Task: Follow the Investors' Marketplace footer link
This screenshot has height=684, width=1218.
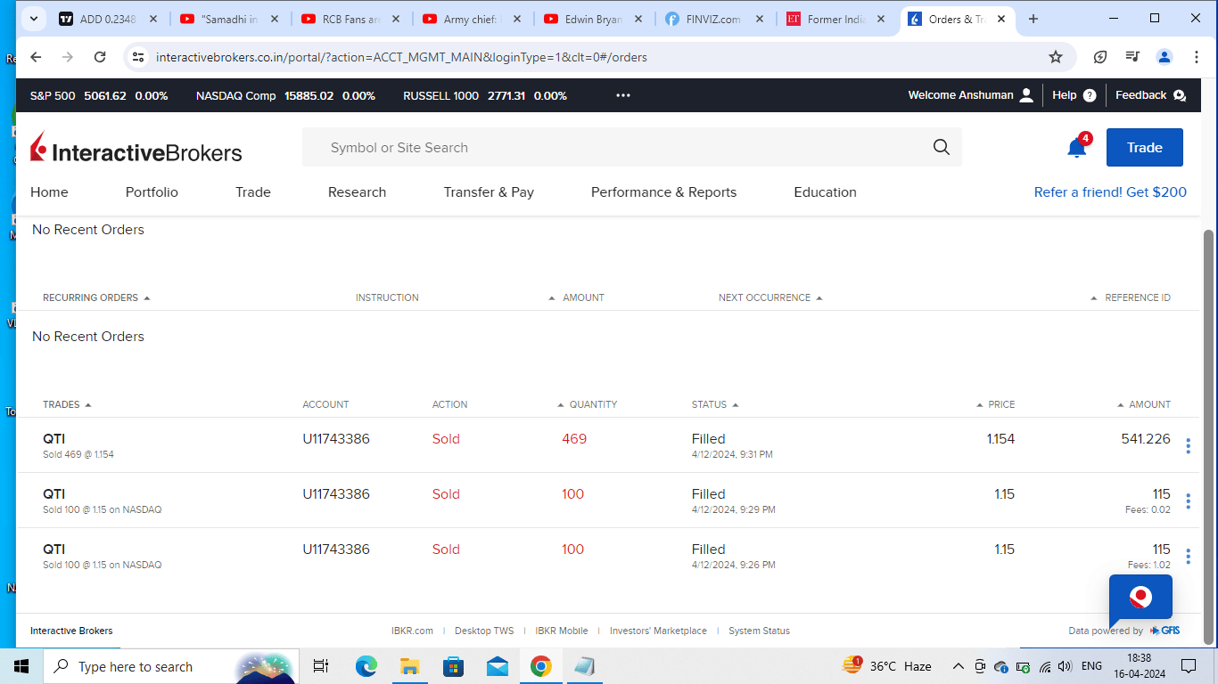Action: tap(658, 631)
